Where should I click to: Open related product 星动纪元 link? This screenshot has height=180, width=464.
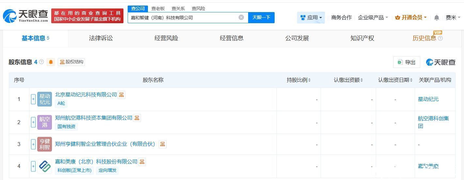428,99
